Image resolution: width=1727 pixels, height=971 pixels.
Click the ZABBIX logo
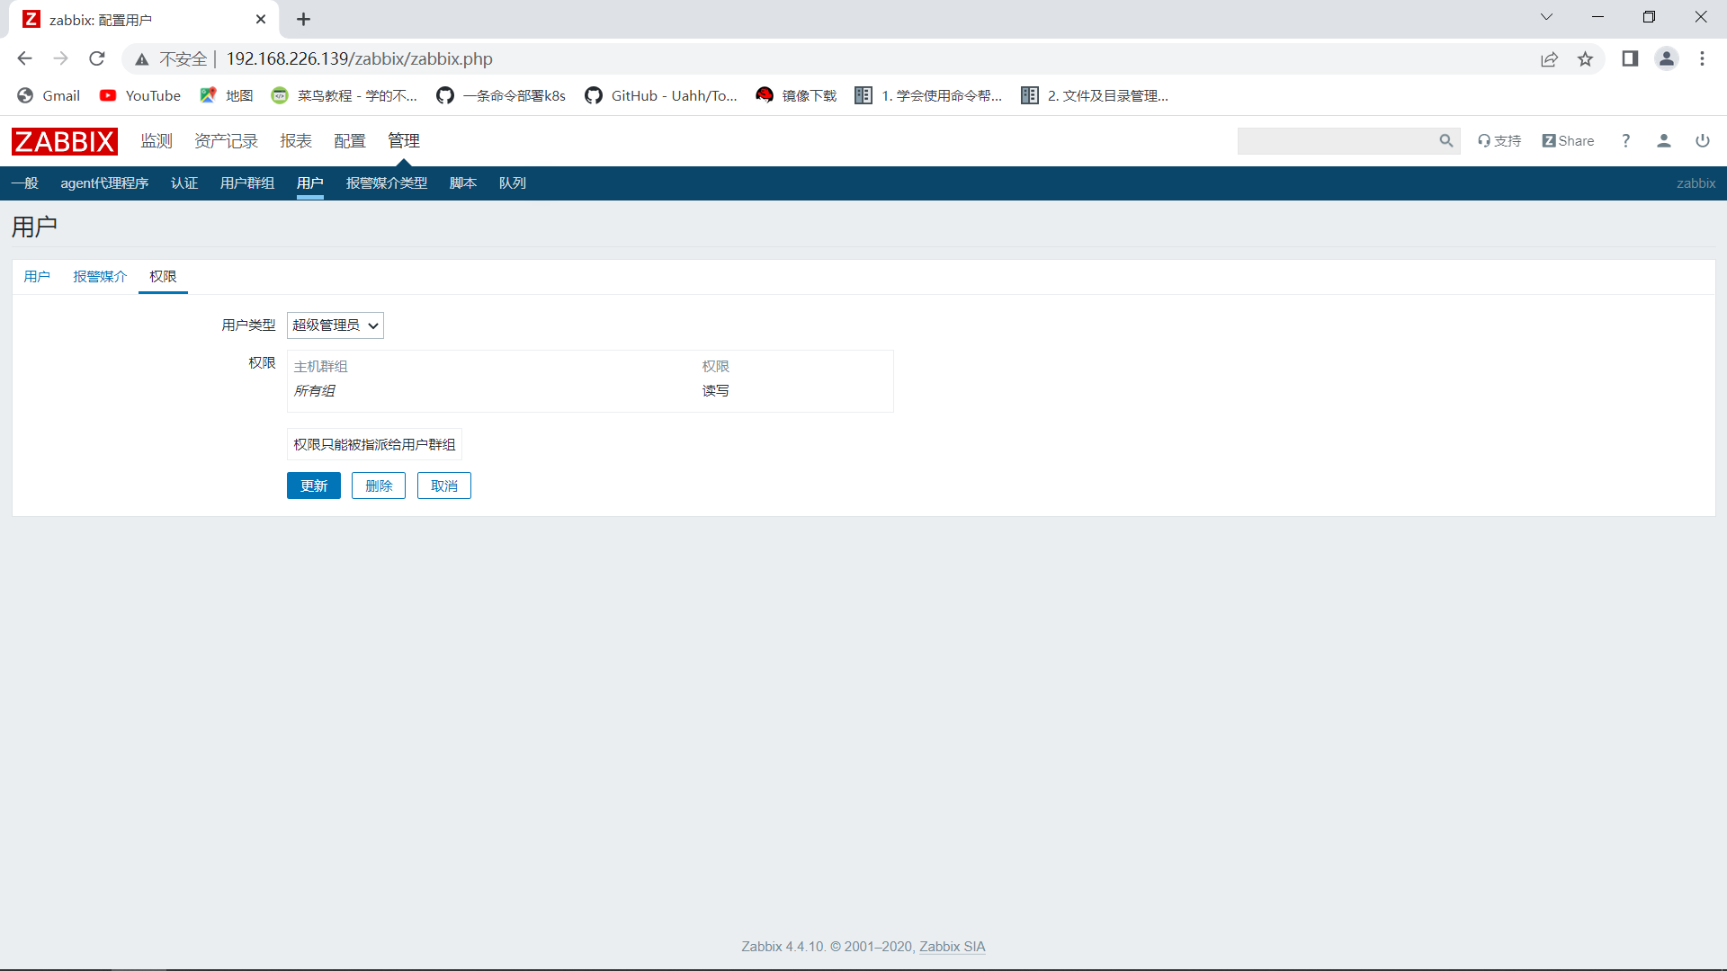click(x=64, y=141)
